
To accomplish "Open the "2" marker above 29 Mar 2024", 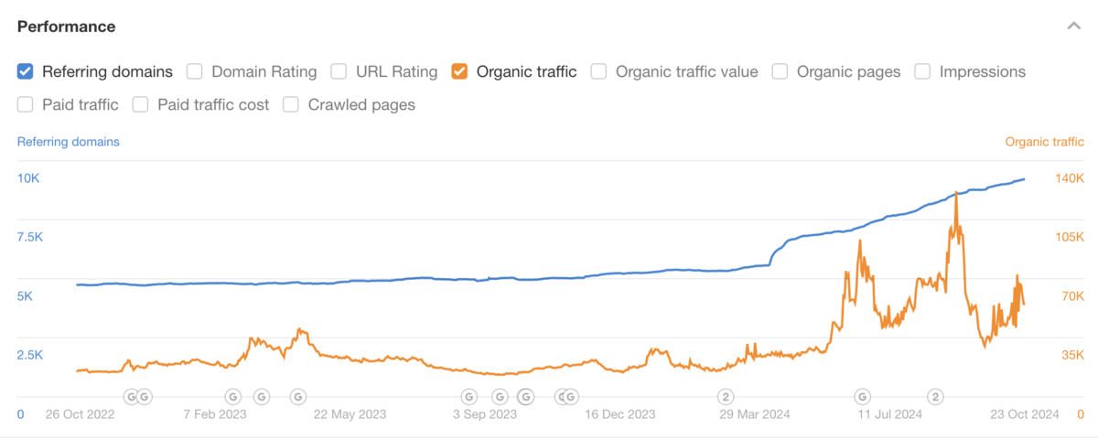I will (x=726, y=396).
